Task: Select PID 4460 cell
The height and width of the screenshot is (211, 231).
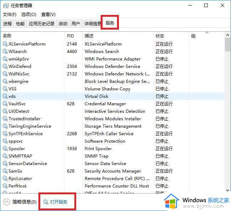Action: 72,51
